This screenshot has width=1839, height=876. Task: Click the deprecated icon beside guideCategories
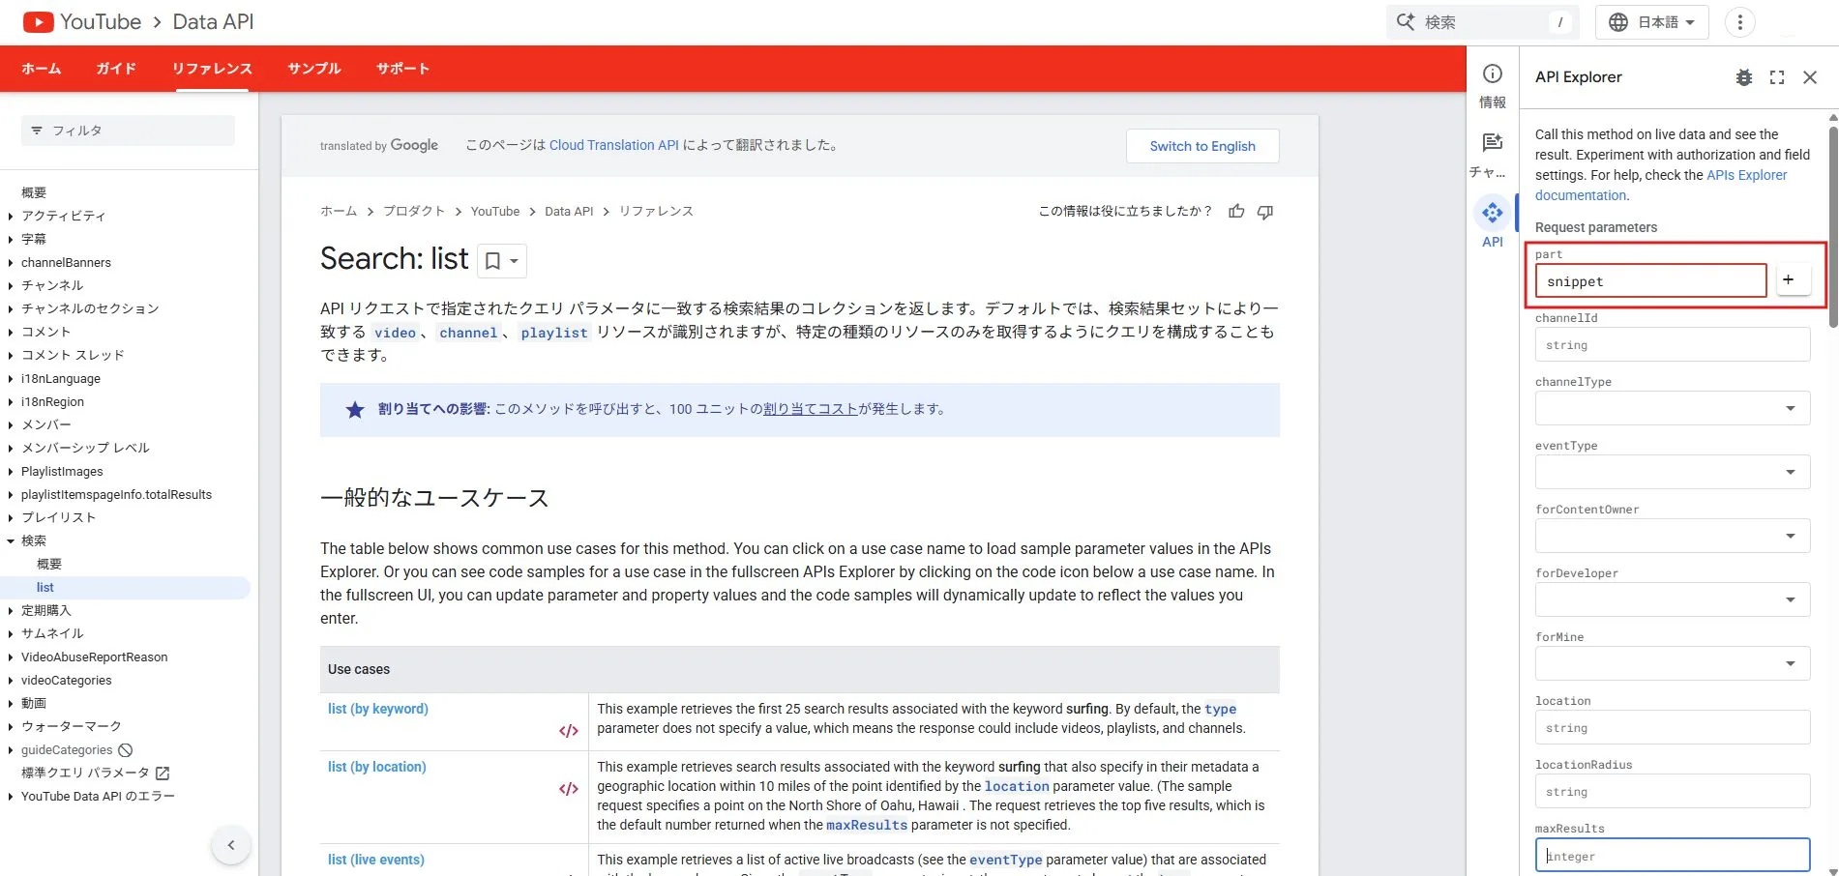(125, 750)
